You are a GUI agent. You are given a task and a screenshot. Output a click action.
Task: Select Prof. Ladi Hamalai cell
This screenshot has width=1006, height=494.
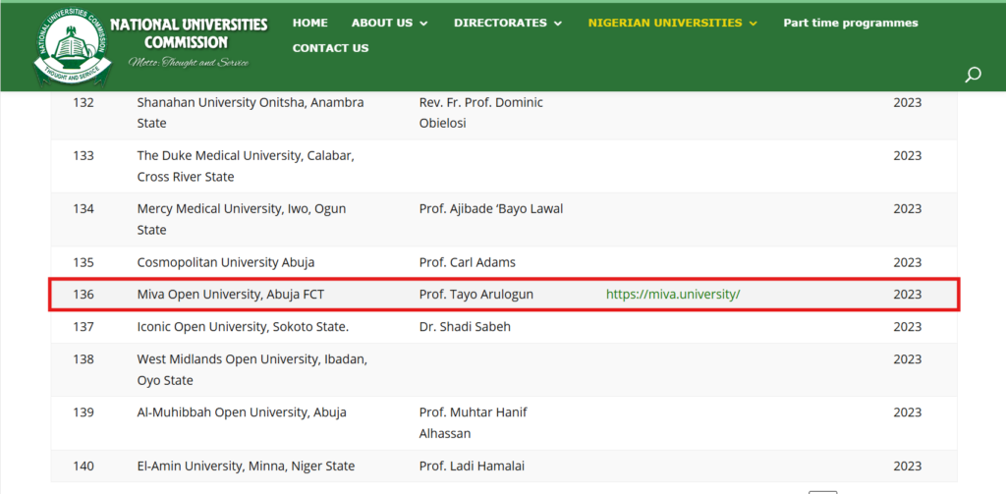tap(472, 467)
